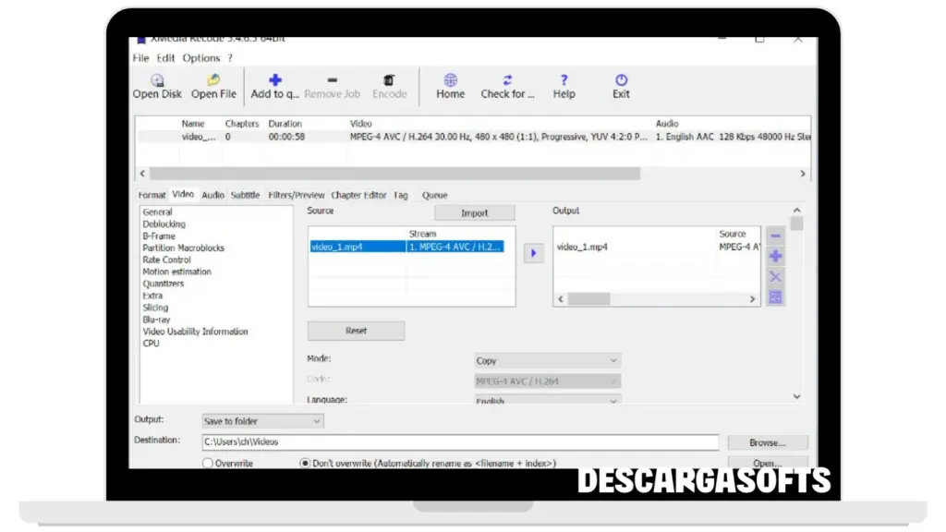Add the job to queue with plus icon
The image size is (946, 532).
coord(274,80)
